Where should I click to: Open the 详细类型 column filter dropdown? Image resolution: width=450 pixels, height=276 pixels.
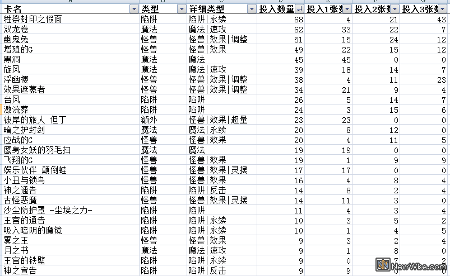pos(252,9)
